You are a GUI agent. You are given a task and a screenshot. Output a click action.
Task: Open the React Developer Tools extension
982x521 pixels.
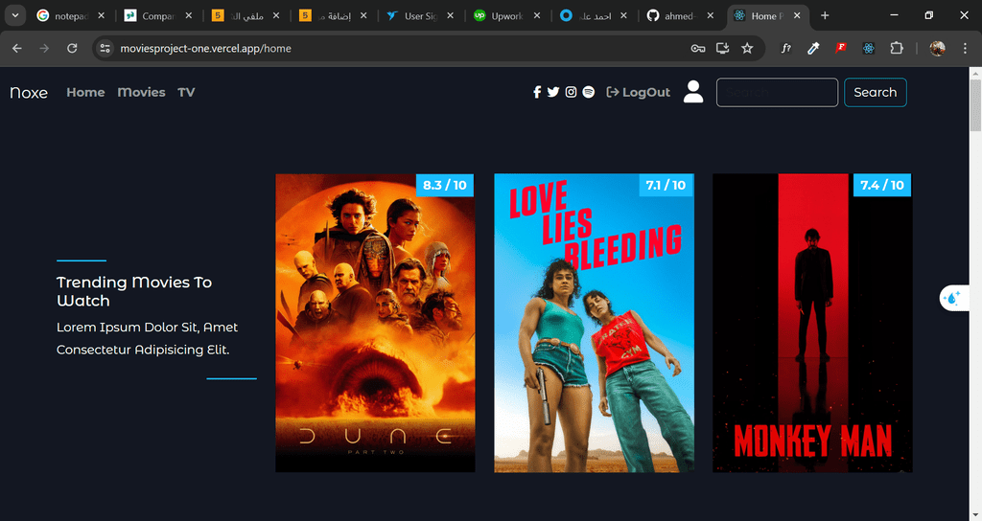pos(869,48)
